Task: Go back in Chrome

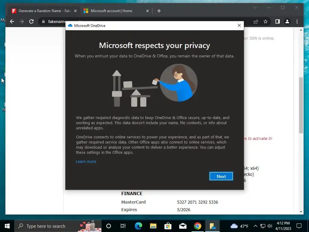Action: pyautogui.click(x=12, y=21)
